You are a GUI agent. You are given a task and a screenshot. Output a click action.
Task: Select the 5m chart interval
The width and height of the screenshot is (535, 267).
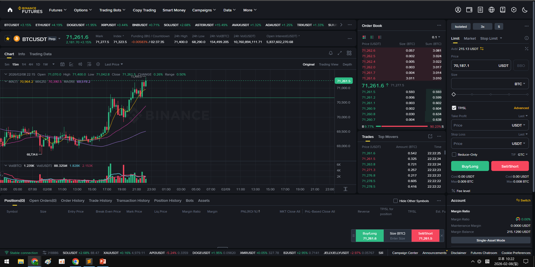7,64
